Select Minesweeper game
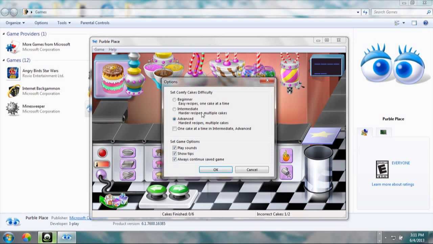This screenshot has width=433, height=244. point(33,108)
